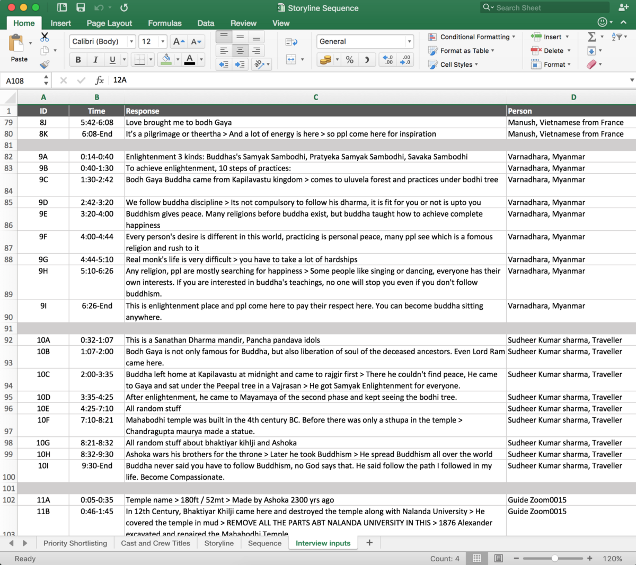
Task: Switch to the Page Layout ribbon tab
Action: (x=109, y=23)
